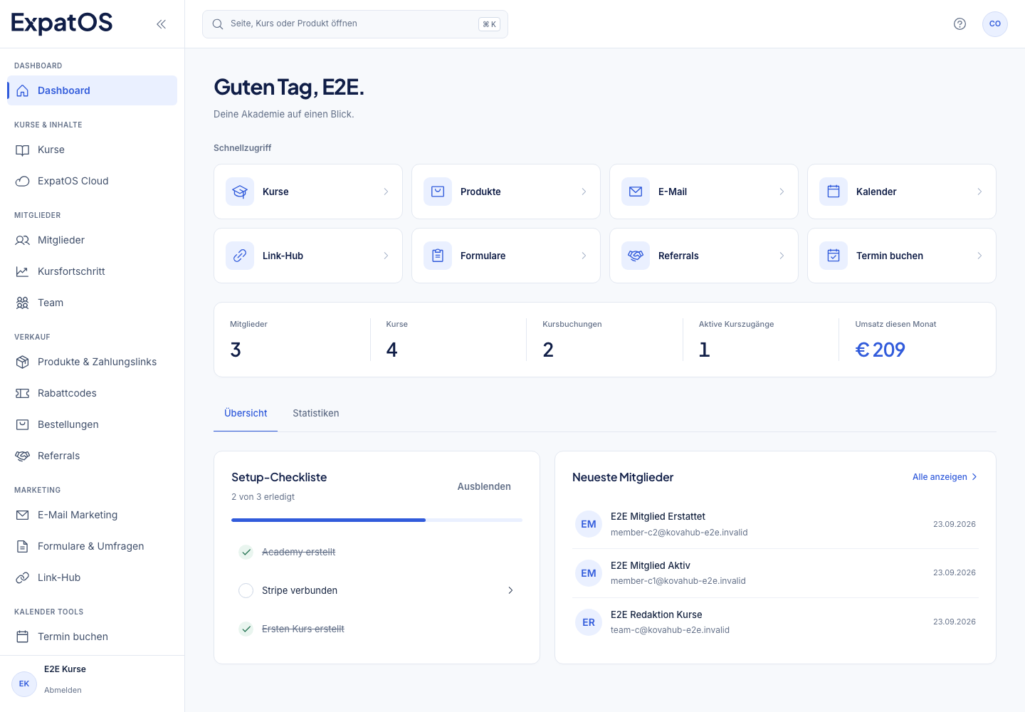Screen dimensions: 1025x712
Task: Focus the Seite, Kurs oder Produkt search field
Action: click(355, 24)
